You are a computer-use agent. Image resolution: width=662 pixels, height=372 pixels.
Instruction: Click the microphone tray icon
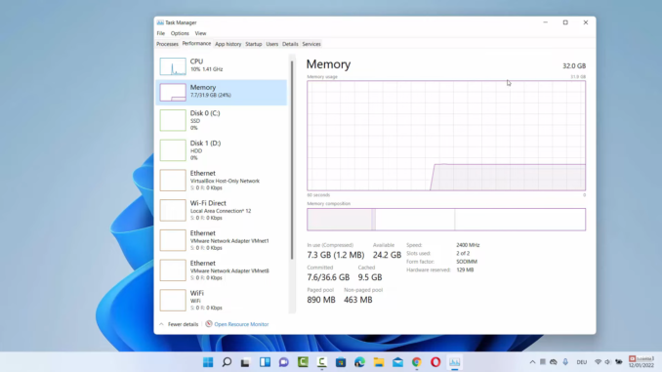click(x=565, y=362)
